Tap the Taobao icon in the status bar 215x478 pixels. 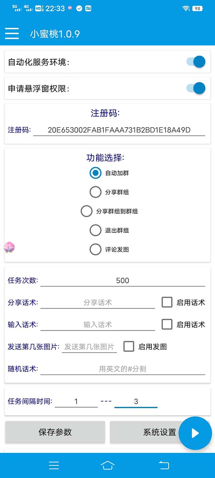(x=88, y=8)
